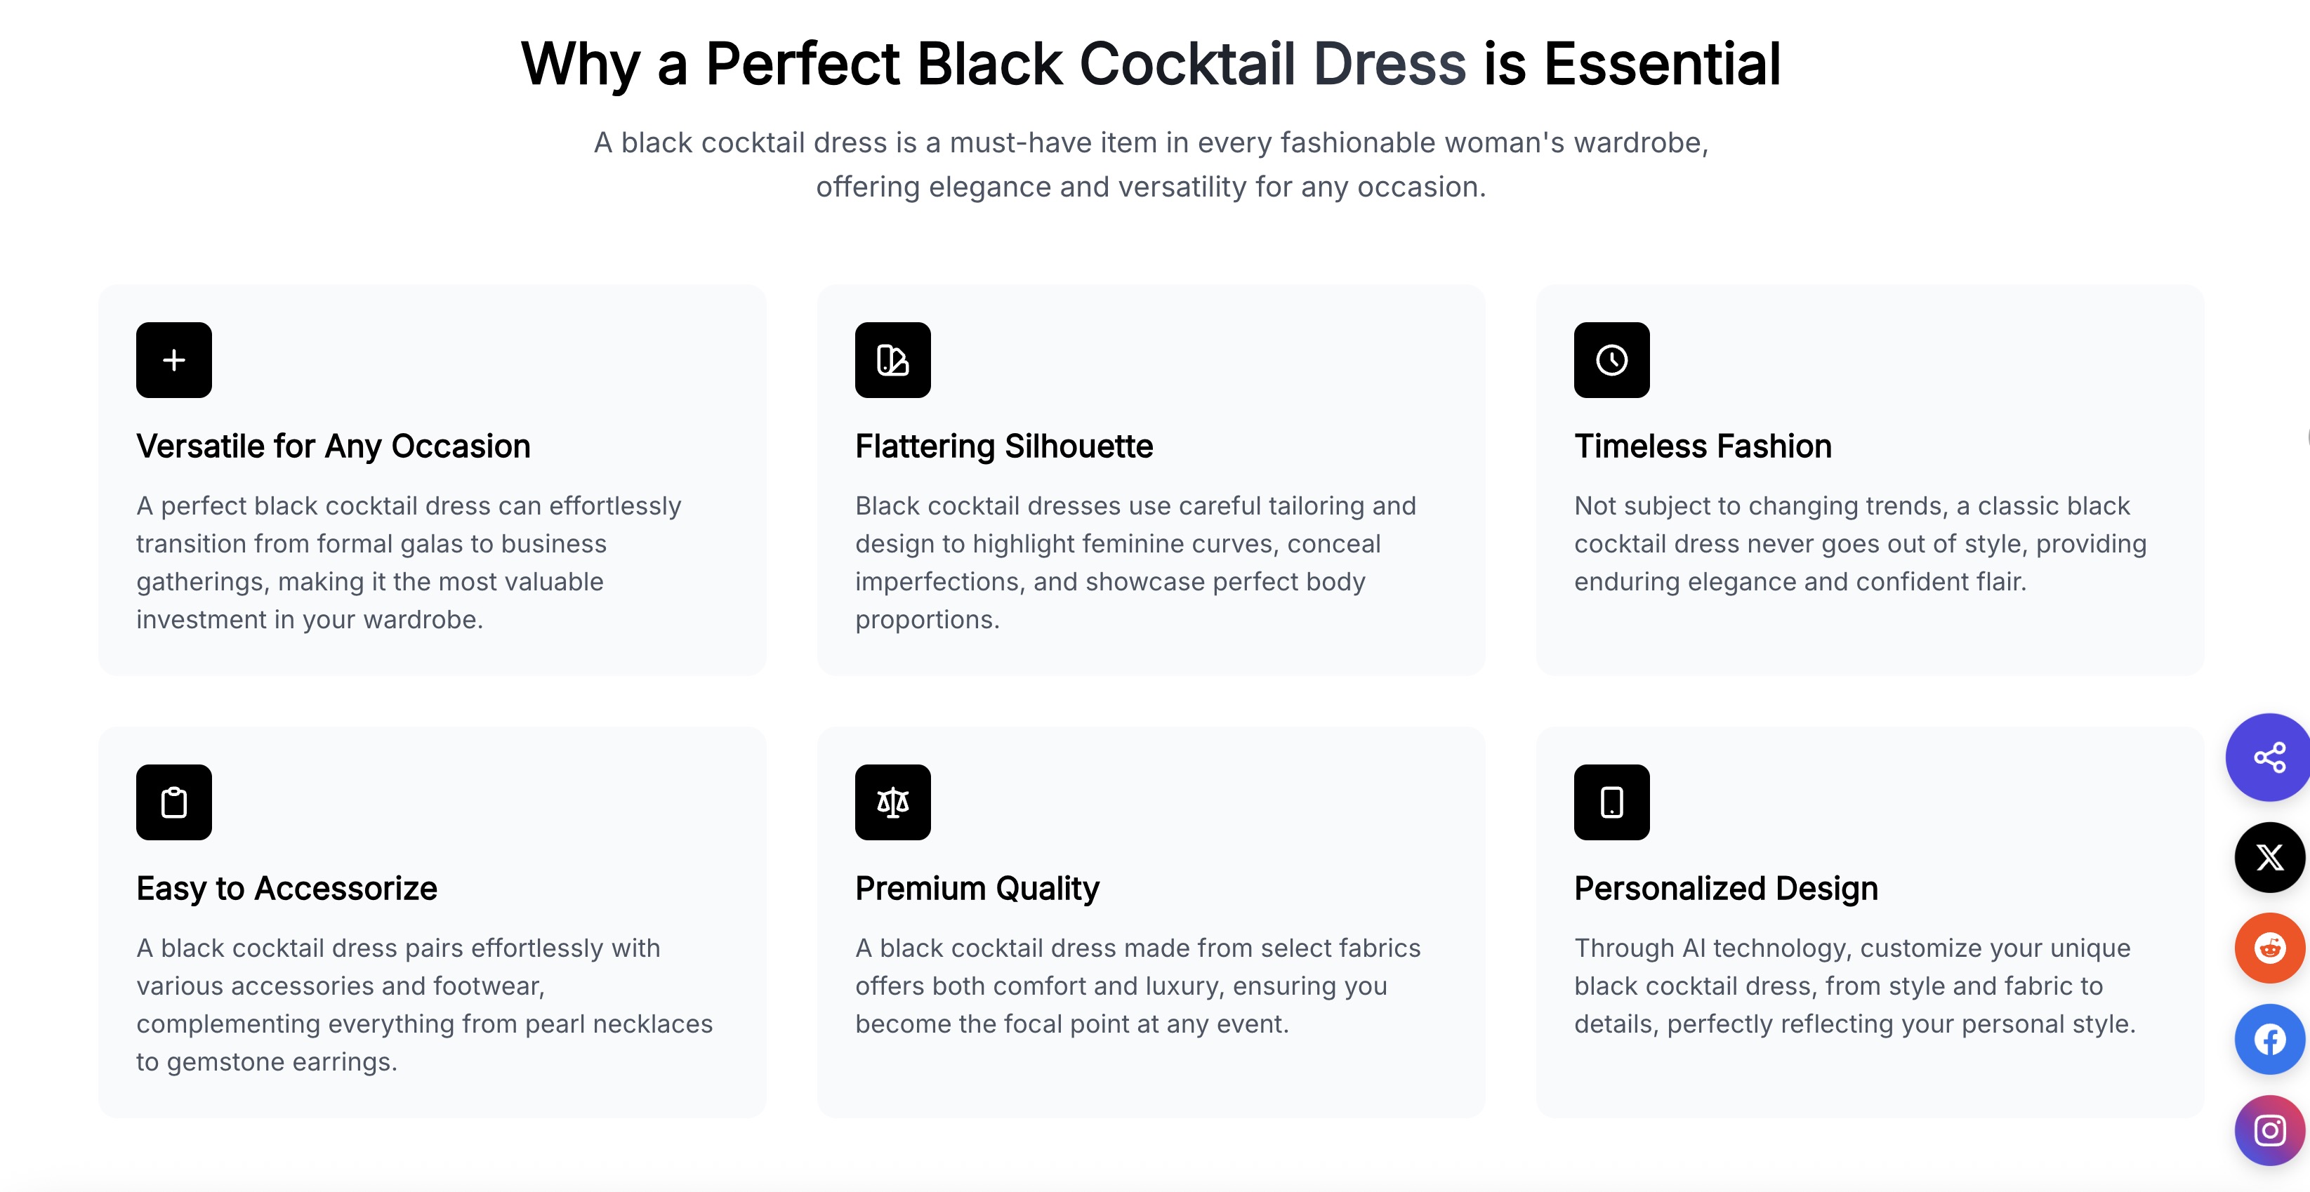The image size is (2310, 1192).
Task: Click the balance scale icon above Premium Quality
Action: coord(892,802)
